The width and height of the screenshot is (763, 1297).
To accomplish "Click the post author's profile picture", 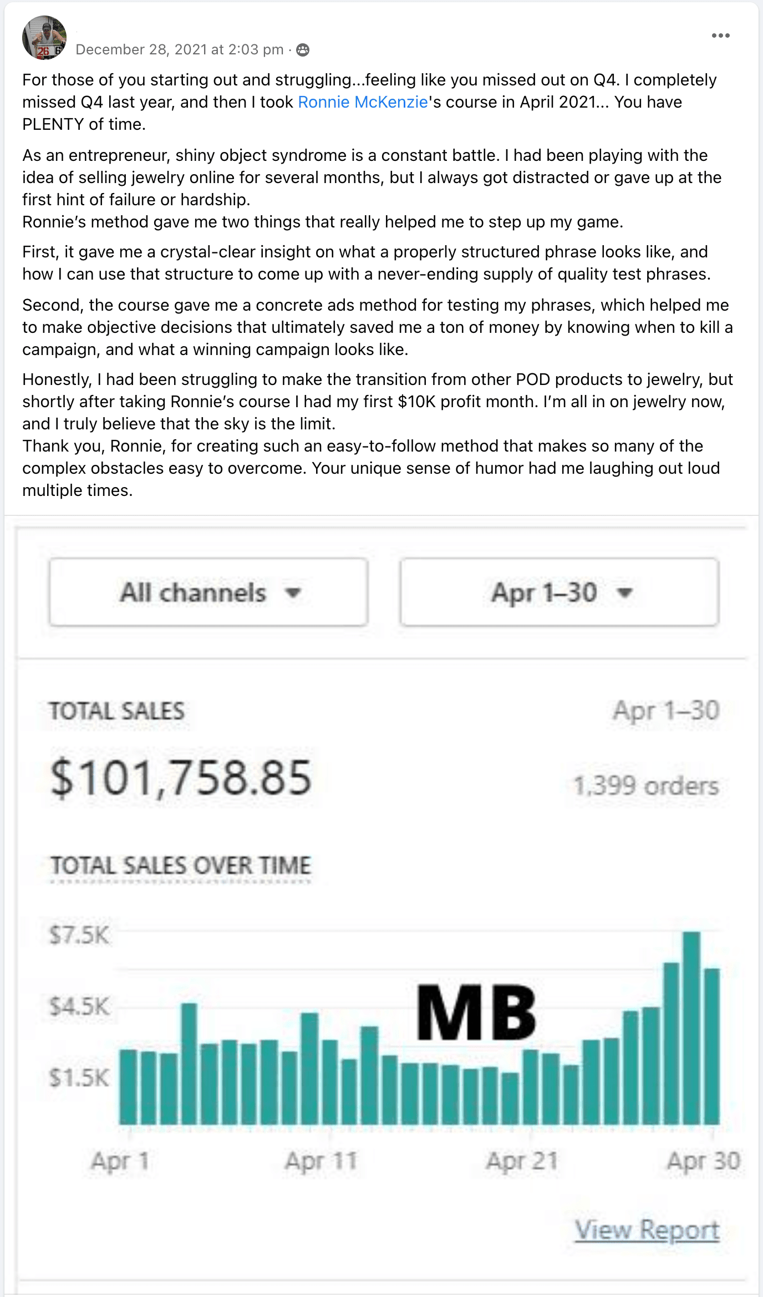I will pos(44,38).
